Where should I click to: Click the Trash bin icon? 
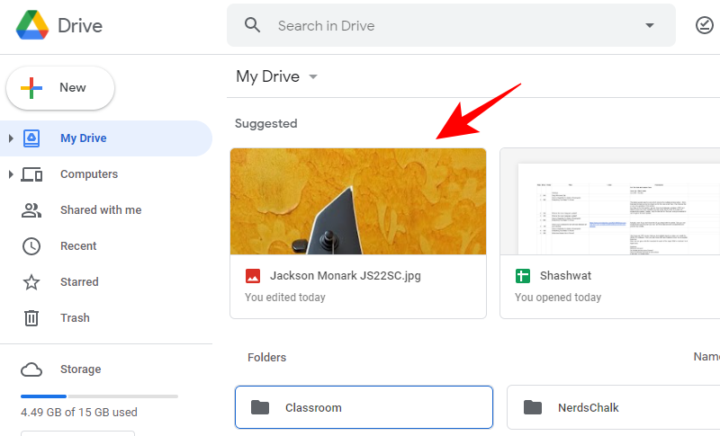tap(31, 318)
